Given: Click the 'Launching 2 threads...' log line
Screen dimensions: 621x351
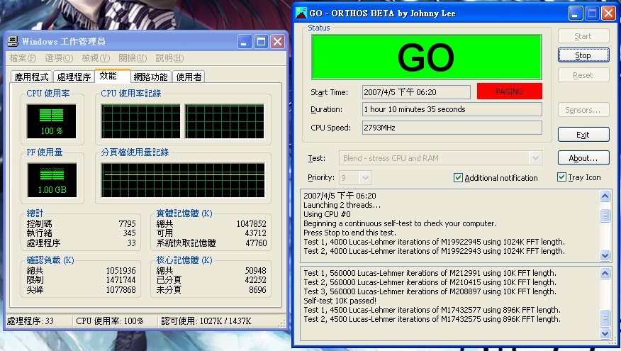Looking at the screenshot, I should [342, 205].
